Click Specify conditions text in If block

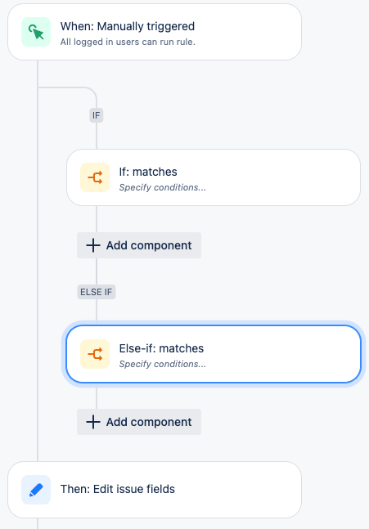(162, 187)
